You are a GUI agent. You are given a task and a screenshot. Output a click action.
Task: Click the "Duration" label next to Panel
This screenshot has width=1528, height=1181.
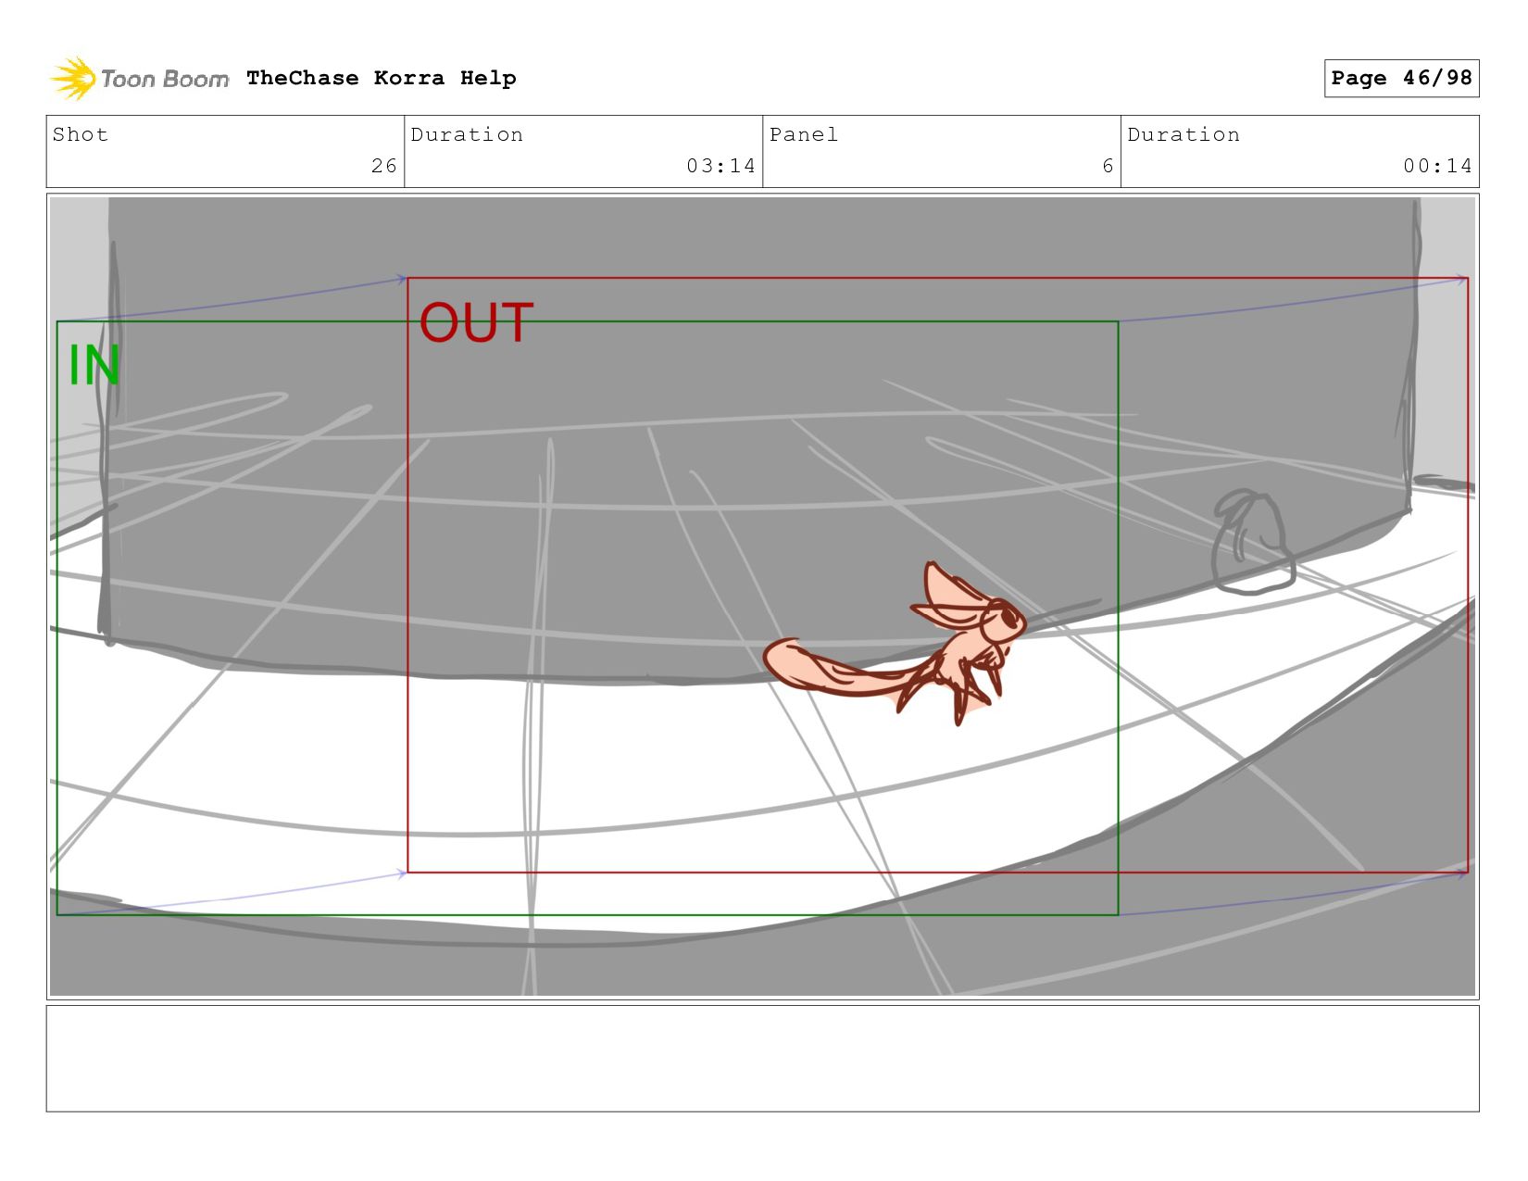tap(1184, 134)
